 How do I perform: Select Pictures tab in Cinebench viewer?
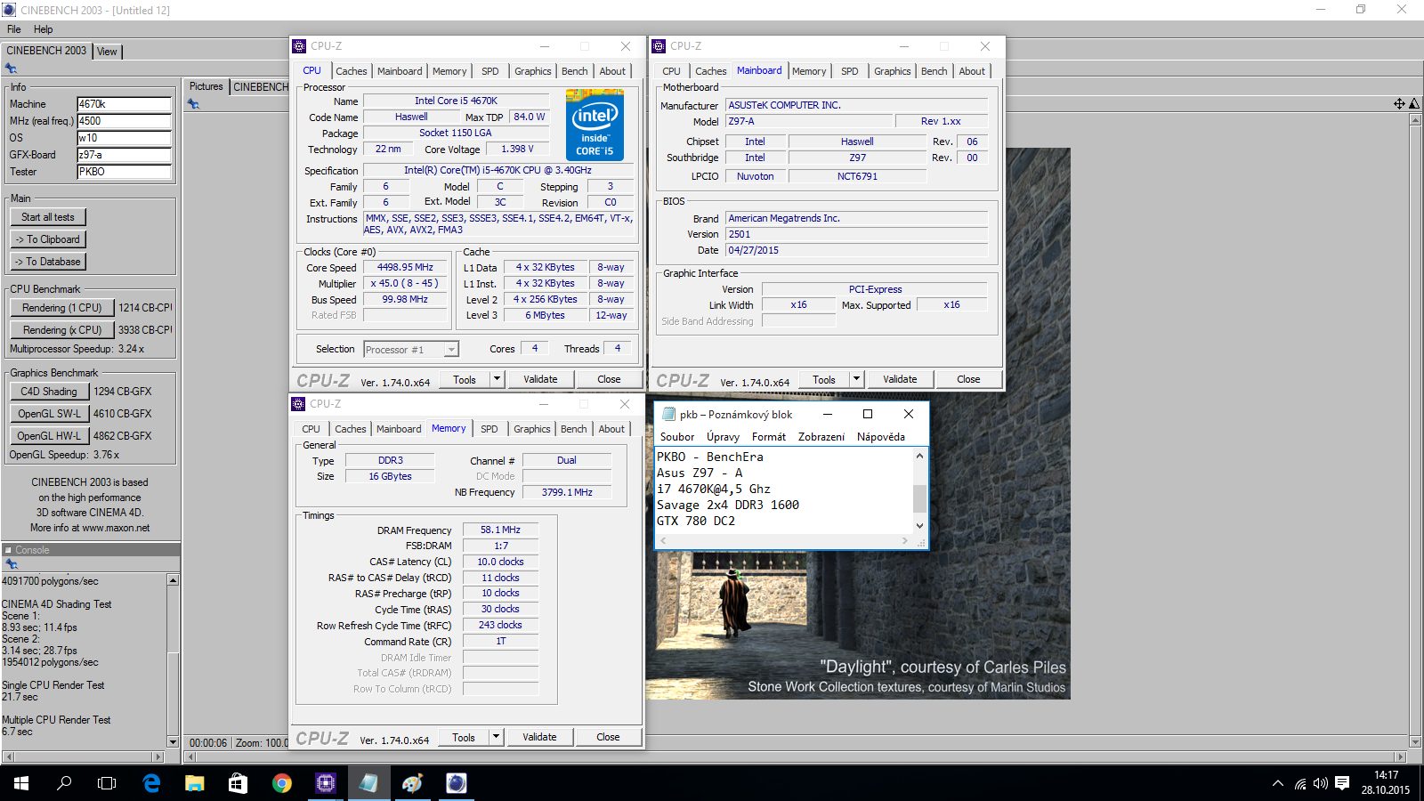tap(206, 86)
